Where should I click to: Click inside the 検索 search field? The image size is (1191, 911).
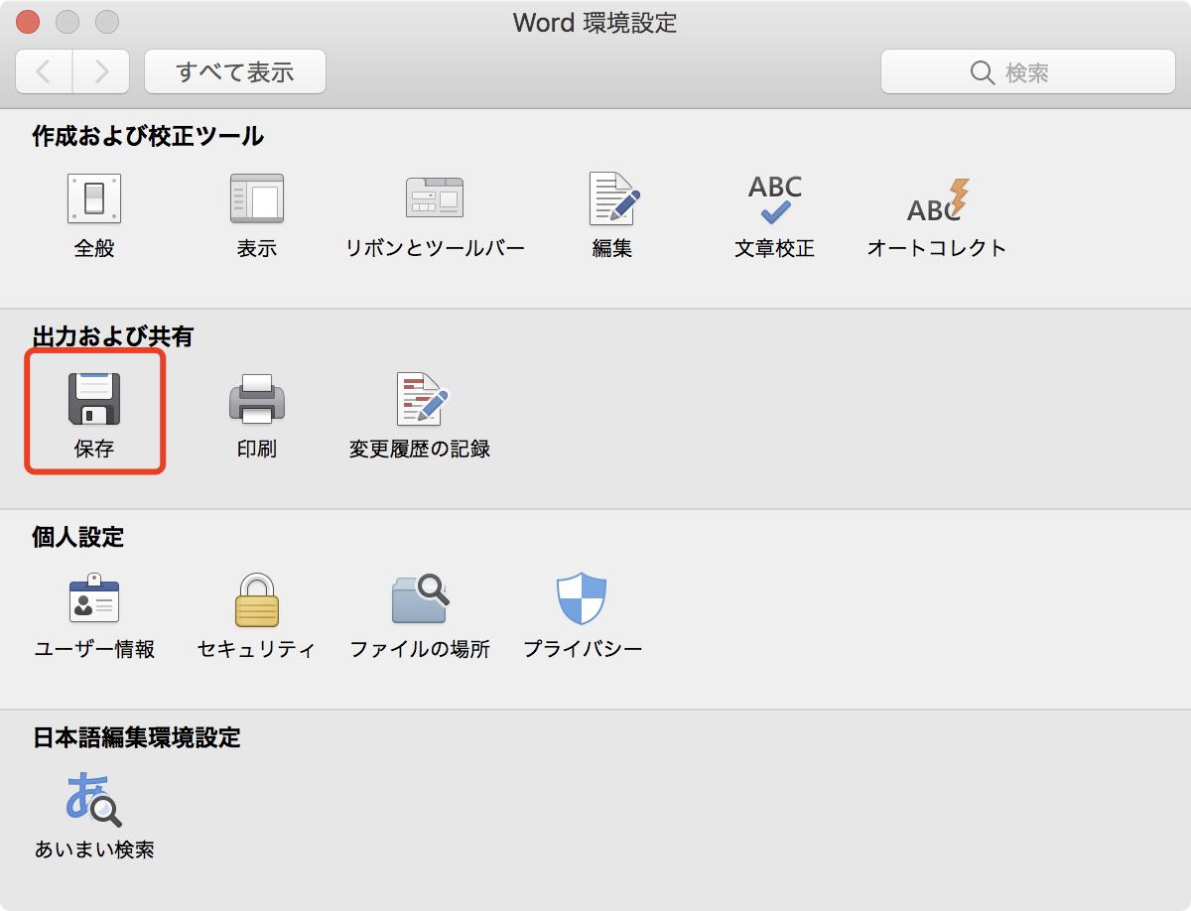1027,70
